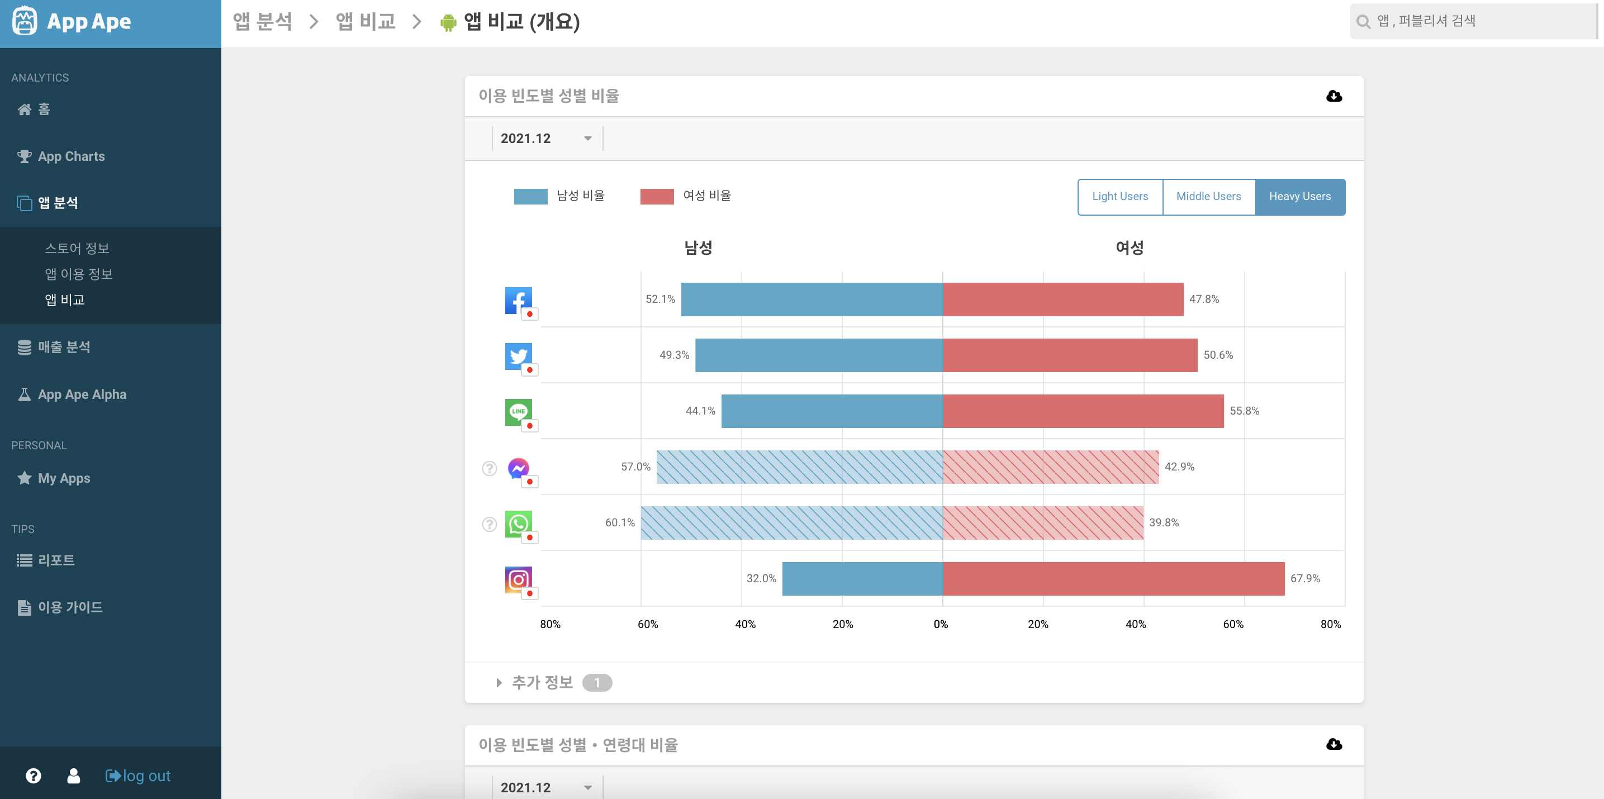
Task: Open 앱 이용 정보 submenu item
Action: pyautogui.click(x=78, y=274)
